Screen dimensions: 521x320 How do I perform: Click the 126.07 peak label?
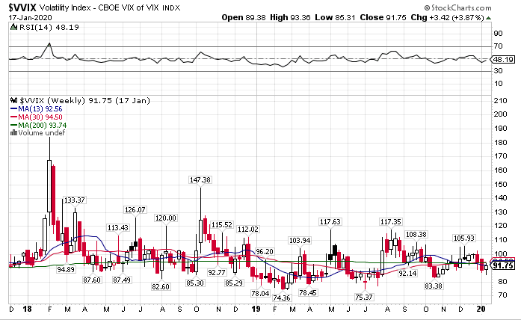[x=135, y=209]
